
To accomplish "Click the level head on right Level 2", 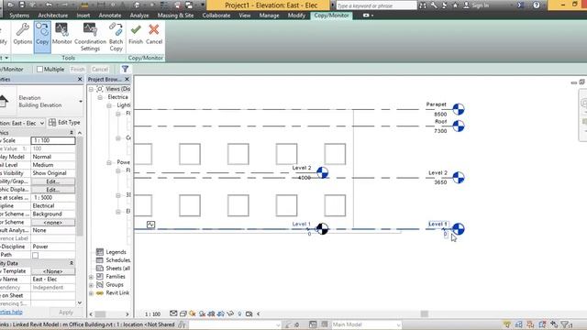I will [x=459, y=177].
